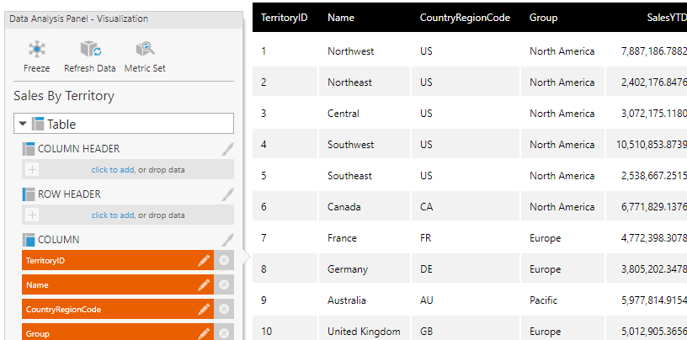Image resolution: width=687 pixels, height=340 pixels.
Task: Click the CountryRegionCode table header
Action: tap(465, 18)
